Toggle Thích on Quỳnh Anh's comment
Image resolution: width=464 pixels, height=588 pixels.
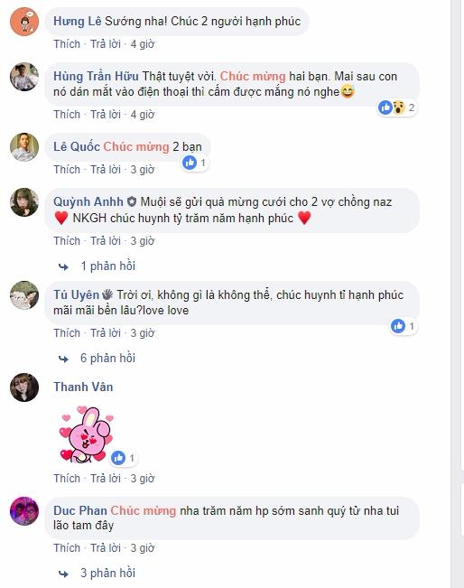tap(67, 241)
